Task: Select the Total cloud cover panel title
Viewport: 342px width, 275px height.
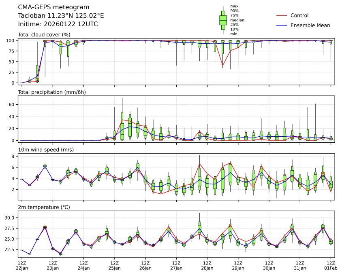Action: 44,34
